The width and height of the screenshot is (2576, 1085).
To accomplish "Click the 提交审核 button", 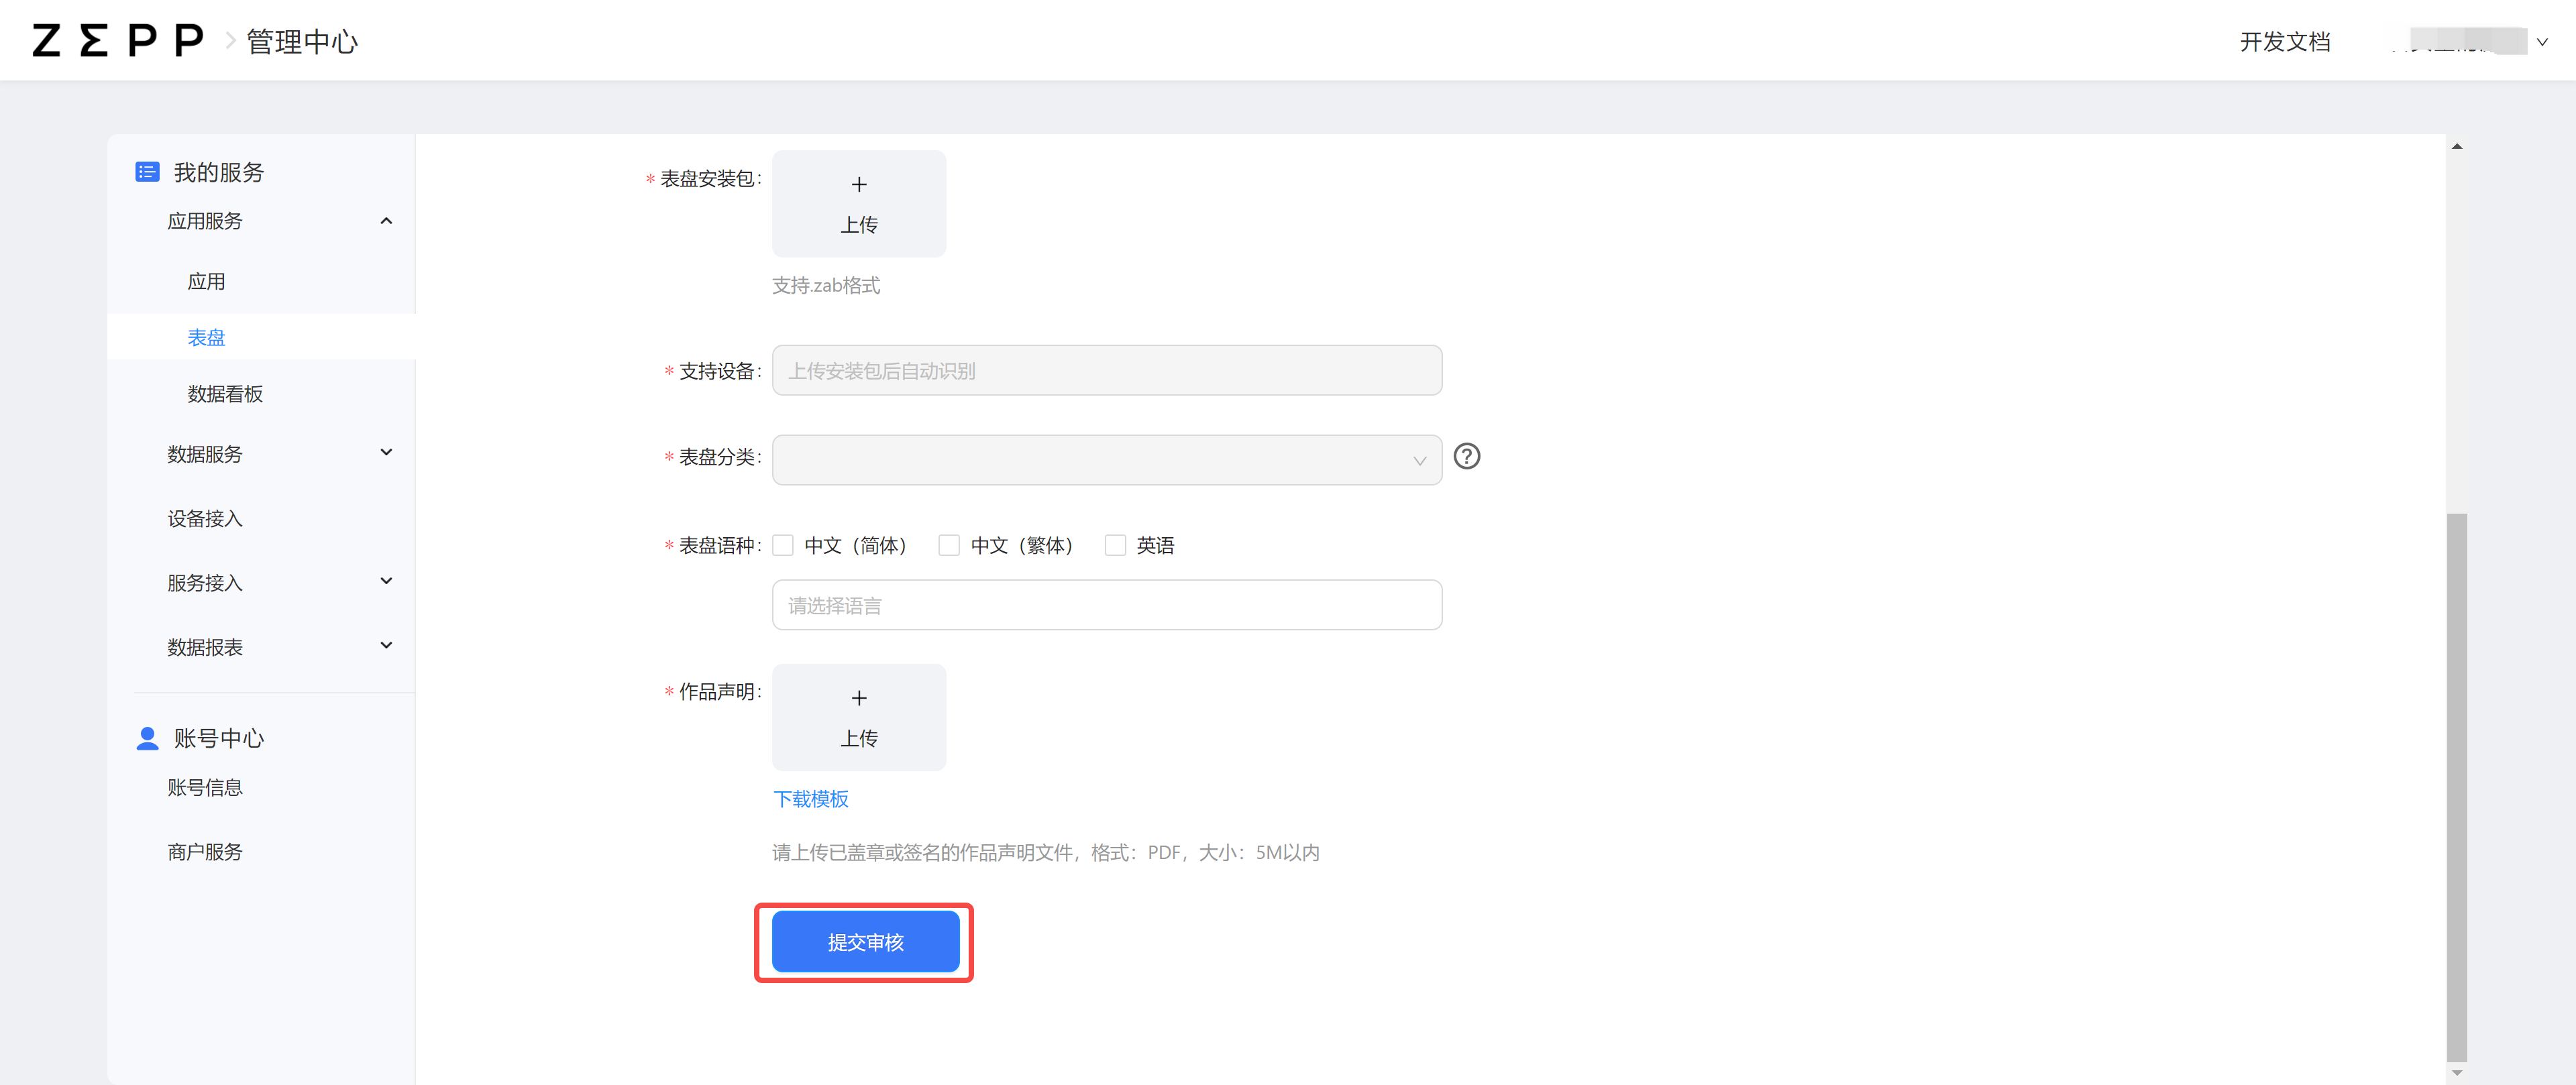I will pyautogui.click(x=865, y=942).
